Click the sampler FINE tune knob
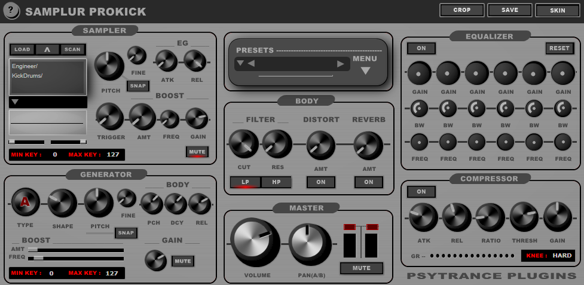The width and height of the screenshot is (584, 285). [137, 56]
